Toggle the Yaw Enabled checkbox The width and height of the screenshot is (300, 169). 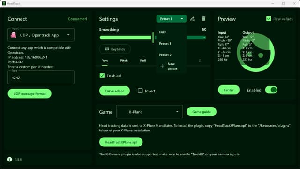point(102,76)
